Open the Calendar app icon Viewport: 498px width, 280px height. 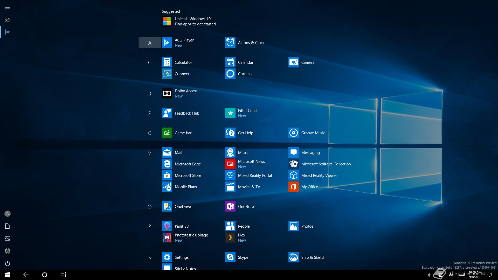coord(230,62)
